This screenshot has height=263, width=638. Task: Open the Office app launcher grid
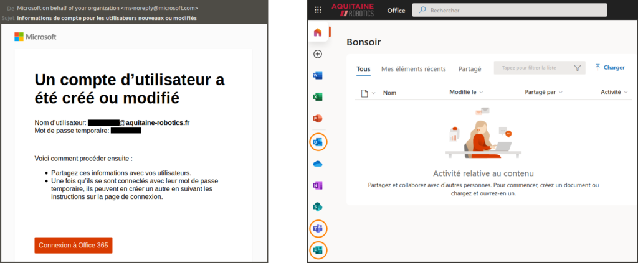(x=318, y=10)
